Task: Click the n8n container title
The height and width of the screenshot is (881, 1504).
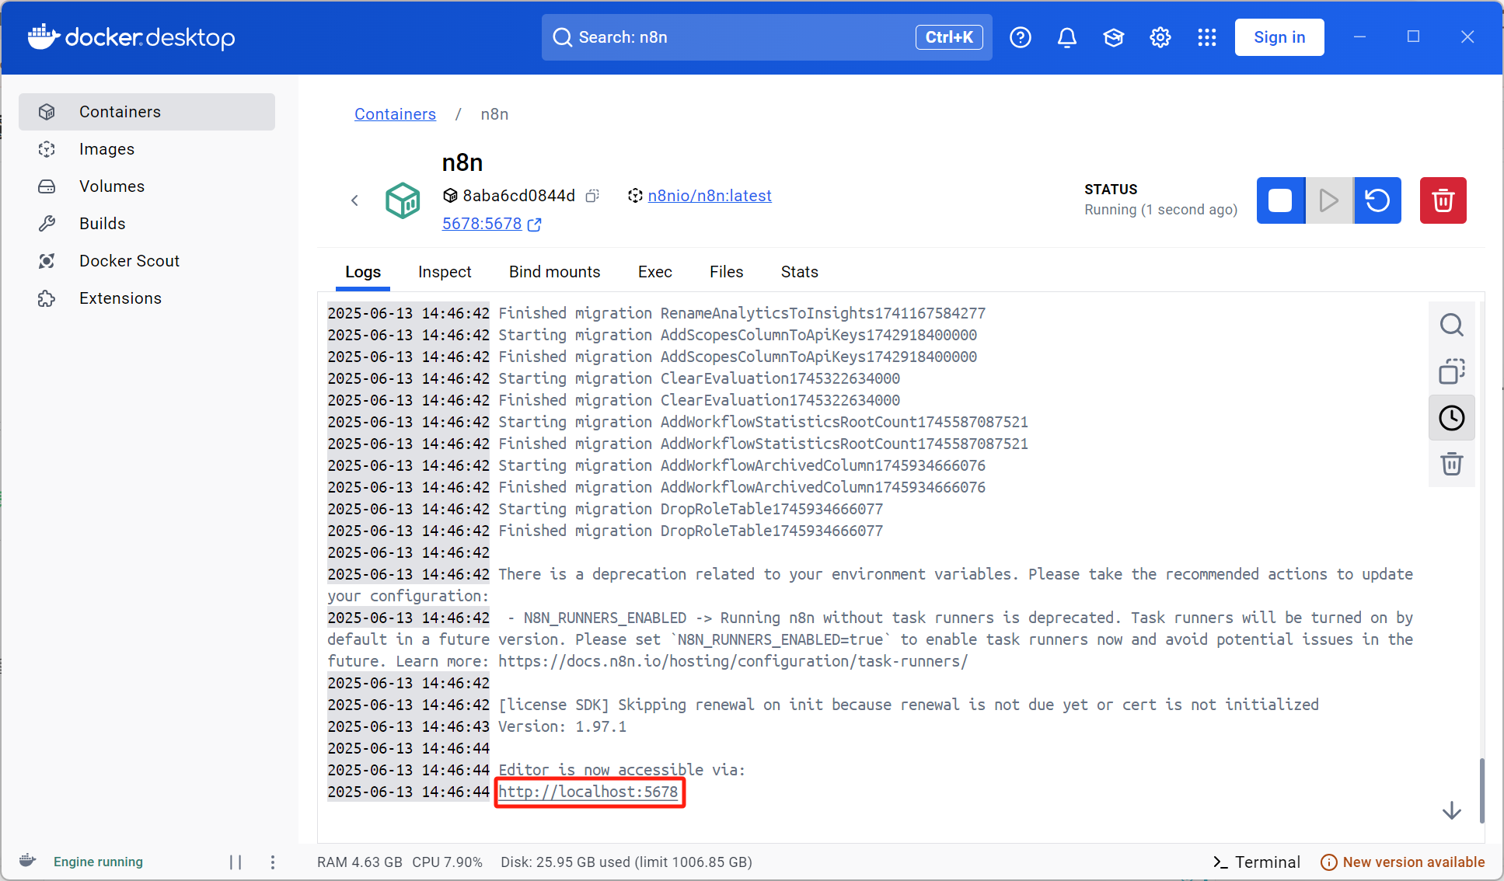Action: 462,162
